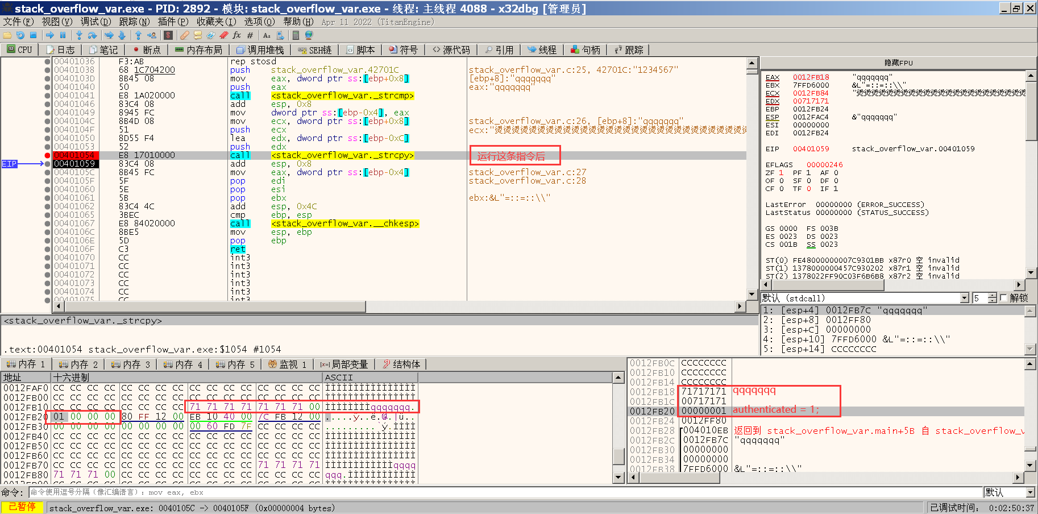This screenshot has height=514, width=1038.
Task: Restart the debugged process
Action: [x=20, y=35]
